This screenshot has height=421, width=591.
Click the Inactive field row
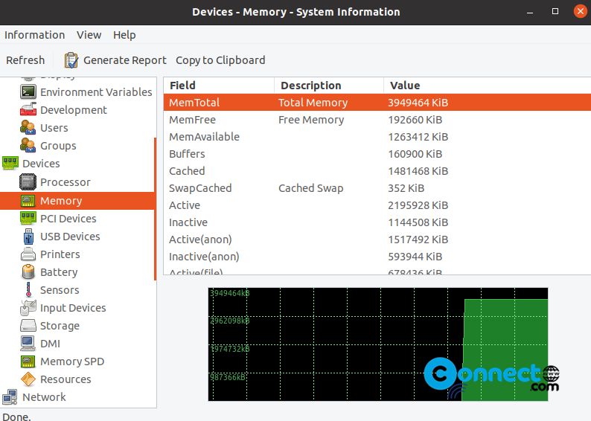(x=377, y=222)
